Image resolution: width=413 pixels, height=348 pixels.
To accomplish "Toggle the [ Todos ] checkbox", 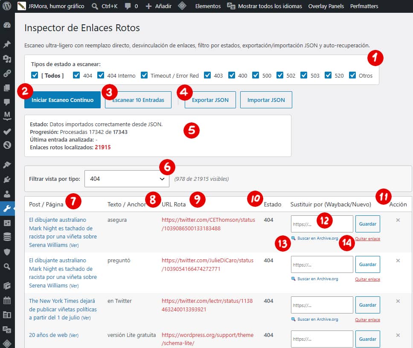I will pos(35,75).
